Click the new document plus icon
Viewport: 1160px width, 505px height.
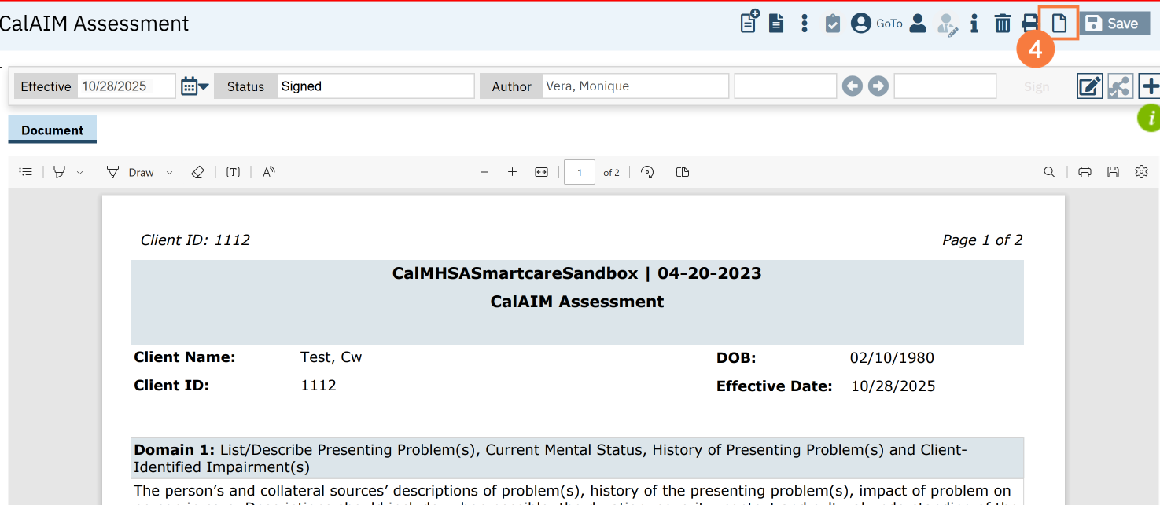point(749,22)
